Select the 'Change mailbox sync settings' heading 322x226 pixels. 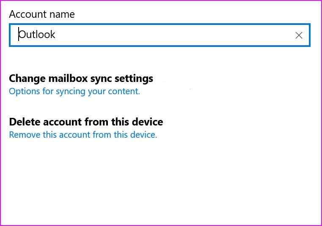[x=81, y=79]
